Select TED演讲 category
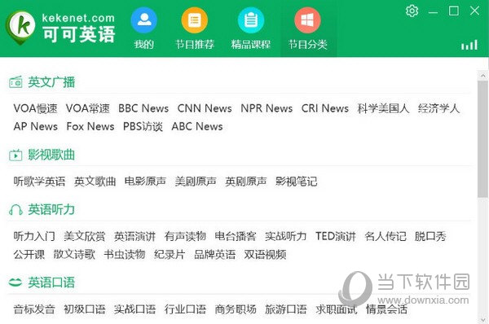Image resolution: width=489 pixels, height=324 pixels. point(336,236)
